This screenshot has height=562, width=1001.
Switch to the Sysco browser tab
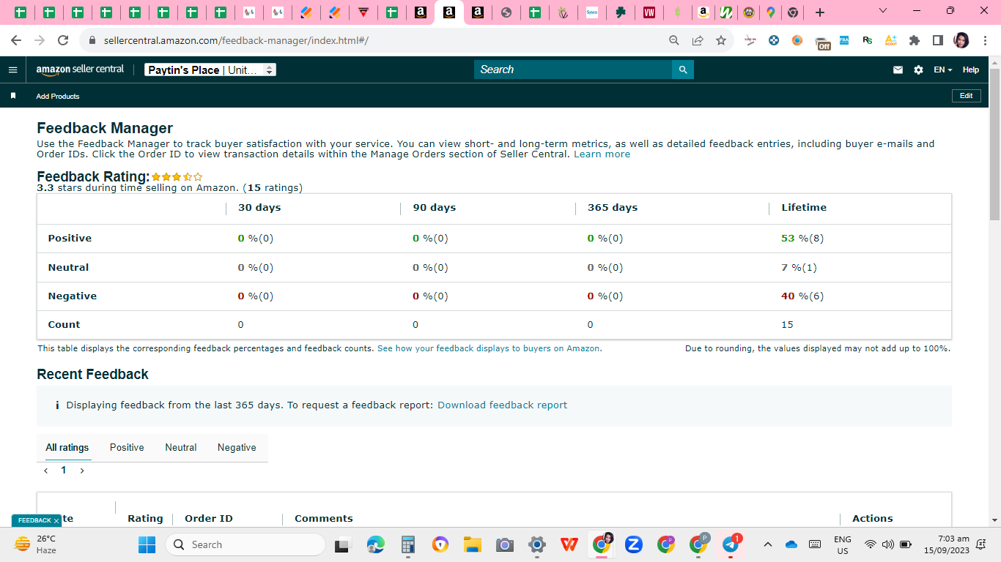(x=591, y=12)
